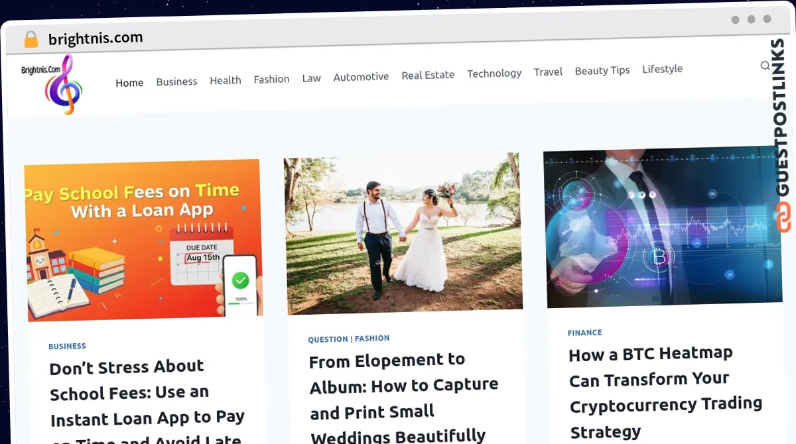Select the Lifestyle menu item

(x=662, y=69)
